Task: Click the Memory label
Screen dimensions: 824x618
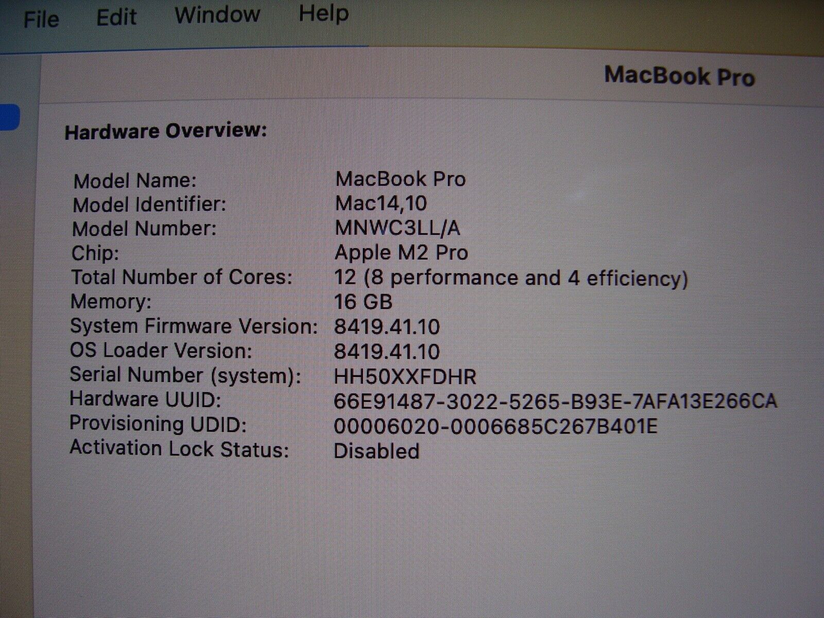Action: coord(111,302)
